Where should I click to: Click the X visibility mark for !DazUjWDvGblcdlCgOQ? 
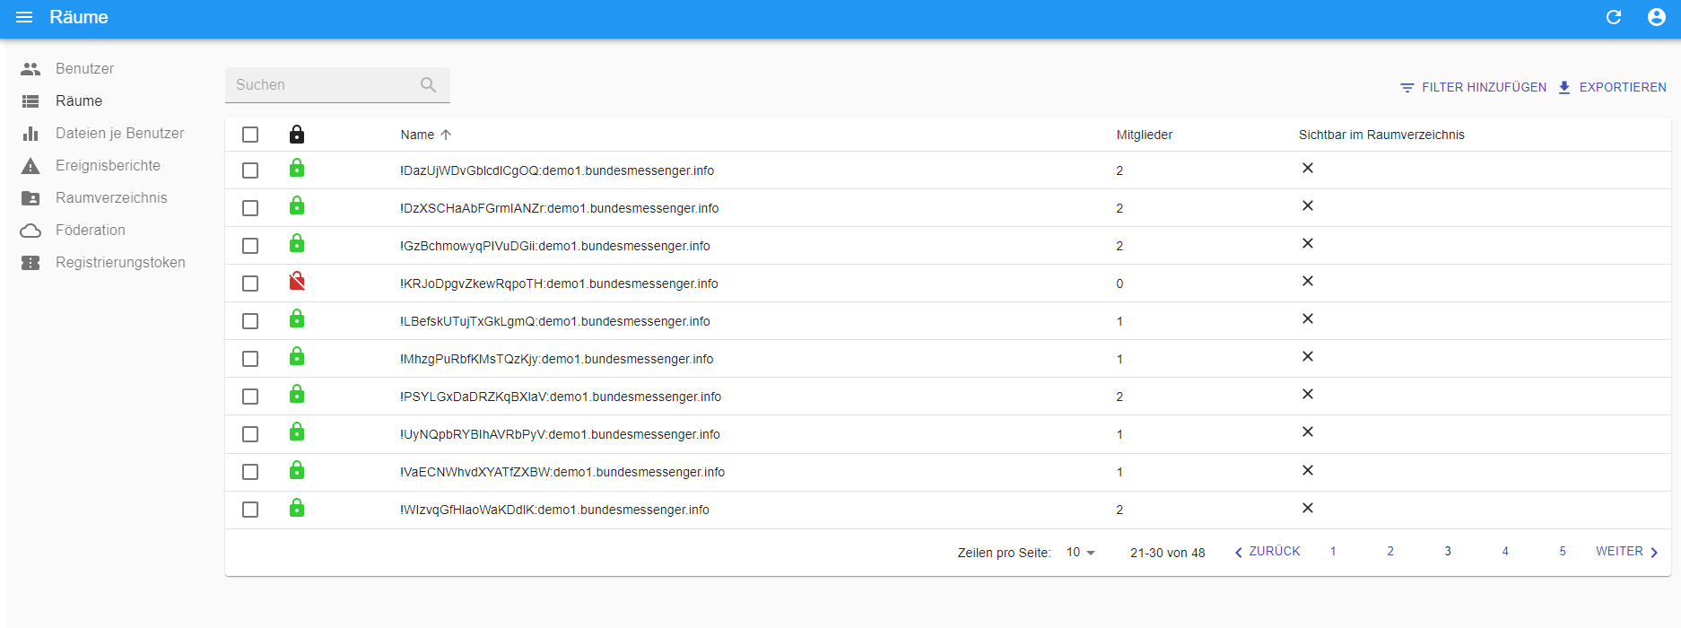tap(1308, 168)
